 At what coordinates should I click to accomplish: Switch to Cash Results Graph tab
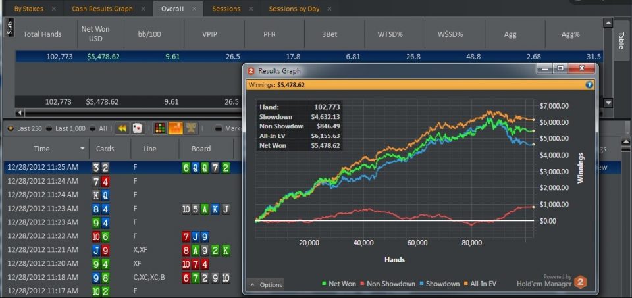[102, 9]
